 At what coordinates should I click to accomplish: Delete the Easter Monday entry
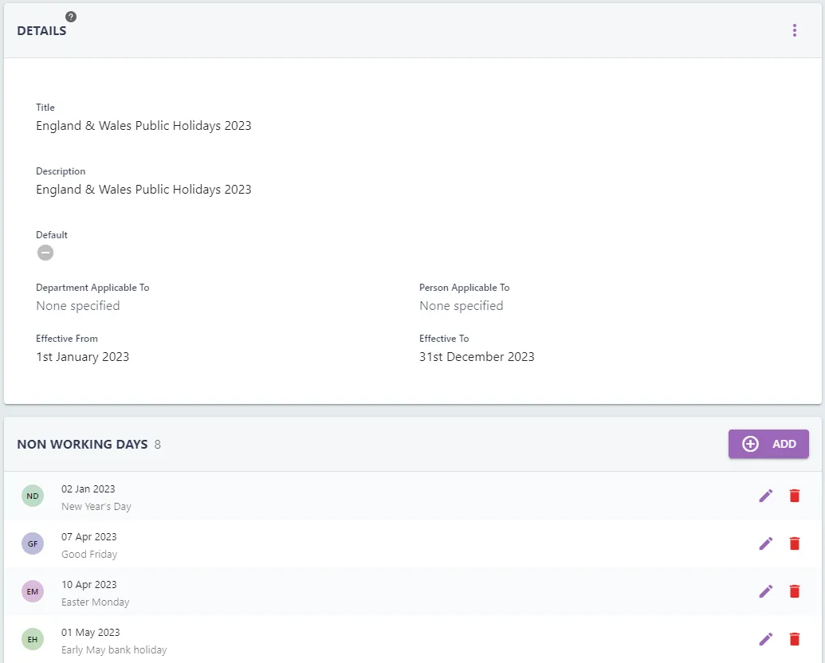click(795, 591)
